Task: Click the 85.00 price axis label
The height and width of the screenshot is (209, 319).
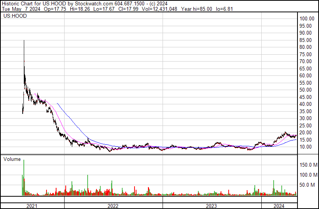Action: (x=306, y=40)
